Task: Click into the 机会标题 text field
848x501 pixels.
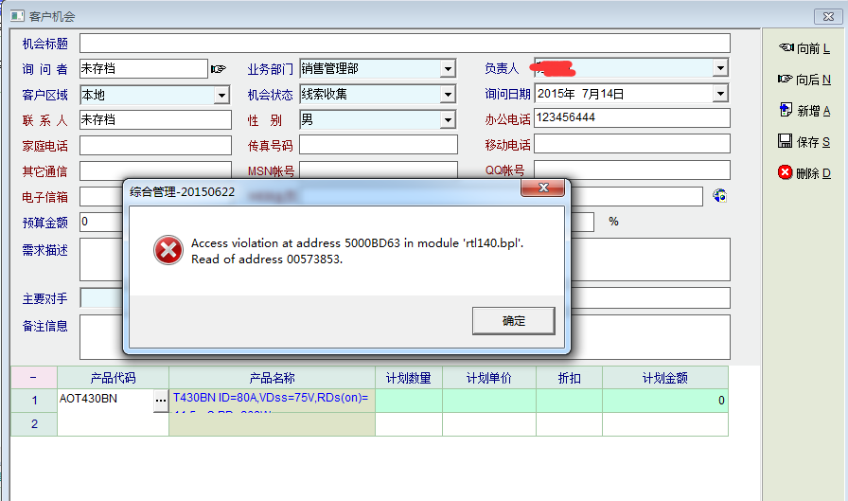Action: [x=404, y=44]
